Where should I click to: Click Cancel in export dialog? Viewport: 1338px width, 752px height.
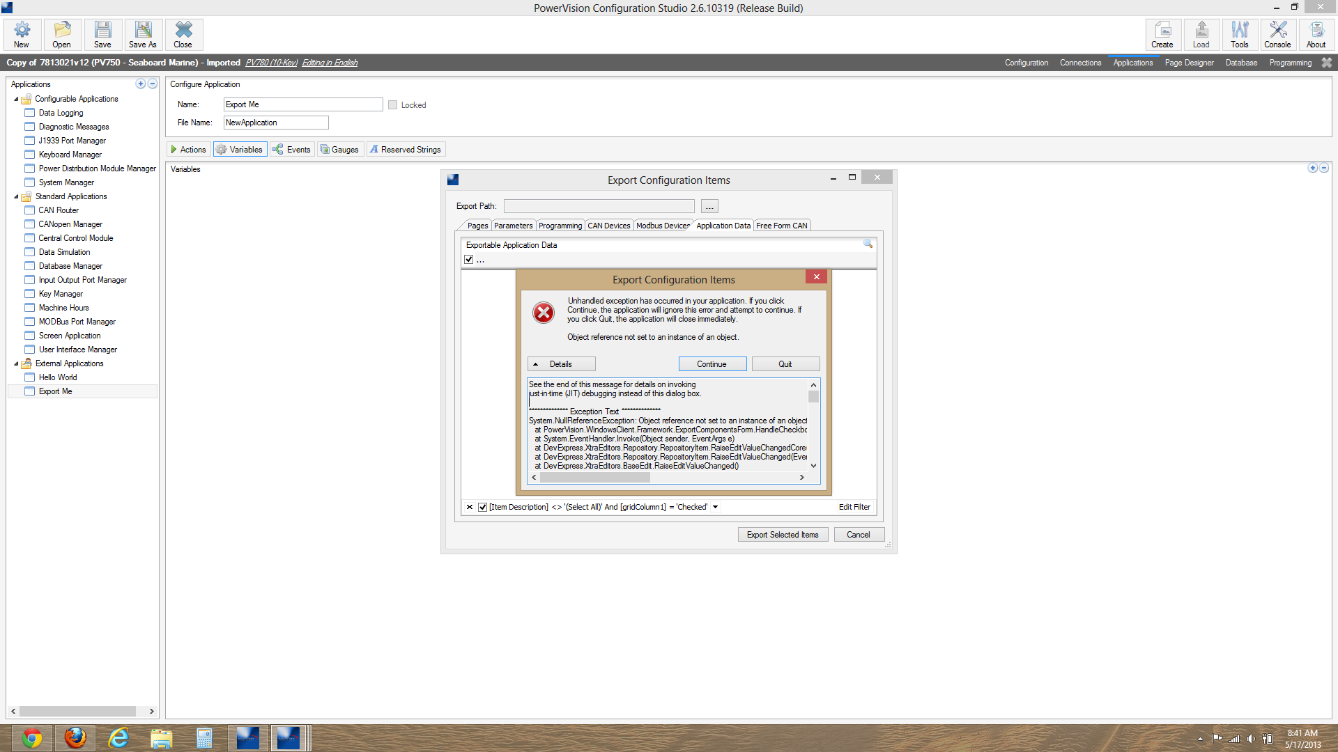tap(859, 535)
